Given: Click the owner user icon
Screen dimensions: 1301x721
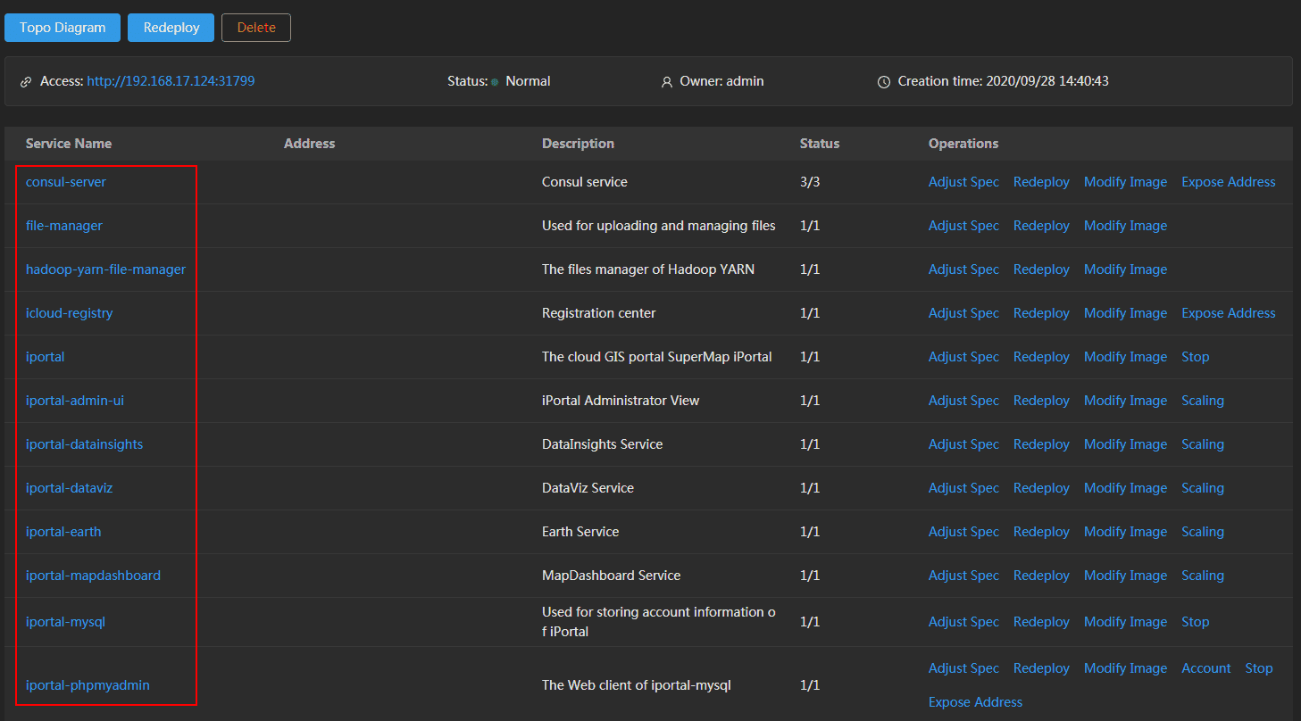Looking at the screenshot, I should (x=666, y=82).
